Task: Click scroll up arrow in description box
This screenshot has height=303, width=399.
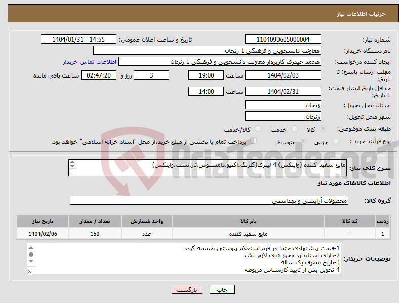Action: tap(72, 162)
